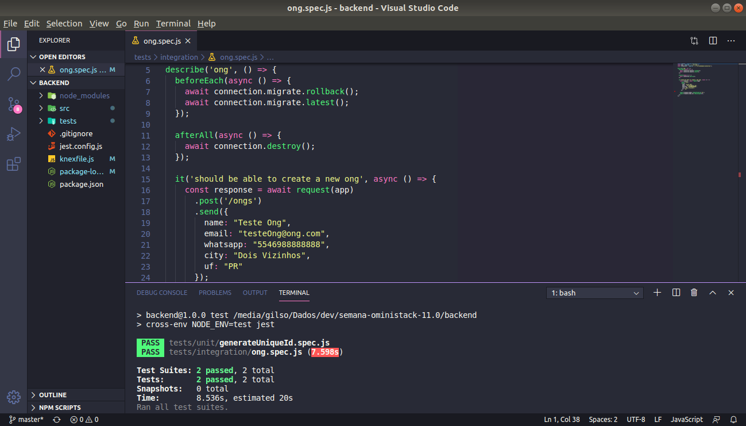The image size is (746, 426).
Task: Open the Explorer view in activity bar
Action: tap(14, 44)
